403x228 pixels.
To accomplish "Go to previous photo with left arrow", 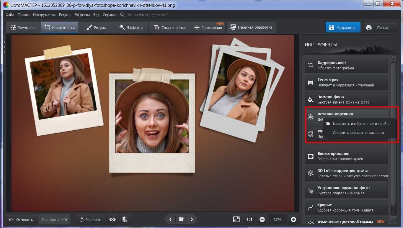I will click(x=170, y=219).
